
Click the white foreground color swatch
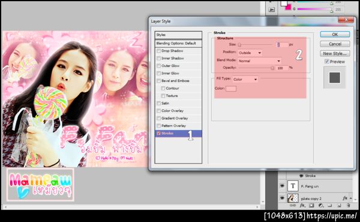(284, 3)
